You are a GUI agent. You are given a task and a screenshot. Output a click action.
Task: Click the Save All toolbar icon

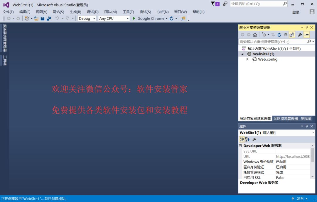coord(49,18)
